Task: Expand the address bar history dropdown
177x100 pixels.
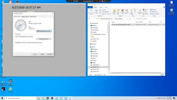Action: [x=127, y=19]
